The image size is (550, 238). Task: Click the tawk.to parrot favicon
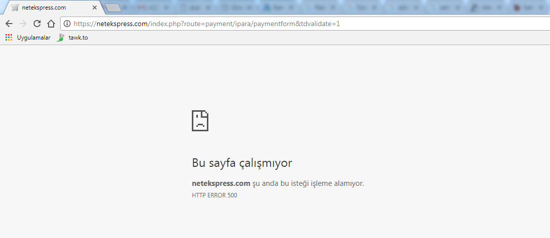point(61,38)
